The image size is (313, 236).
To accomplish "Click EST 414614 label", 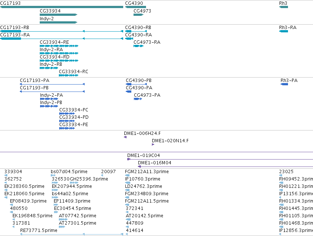I will (135, 230).
